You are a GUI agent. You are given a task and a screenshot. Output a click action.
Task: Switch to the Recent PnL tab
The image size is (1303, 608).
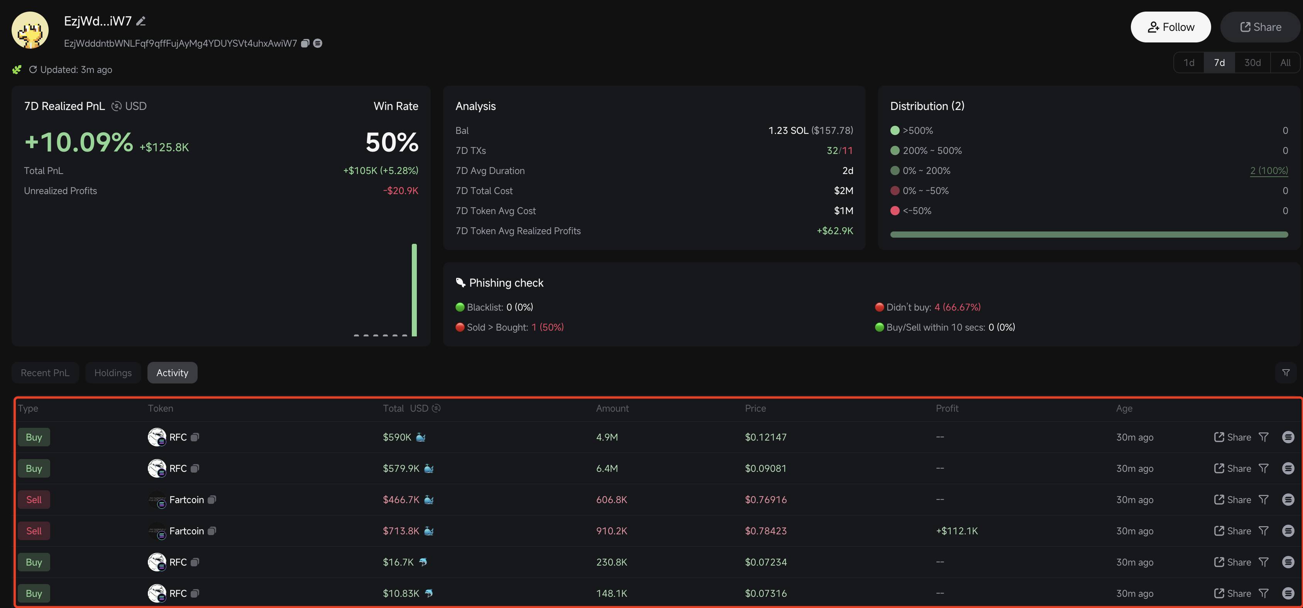click(x=45, y=373)
